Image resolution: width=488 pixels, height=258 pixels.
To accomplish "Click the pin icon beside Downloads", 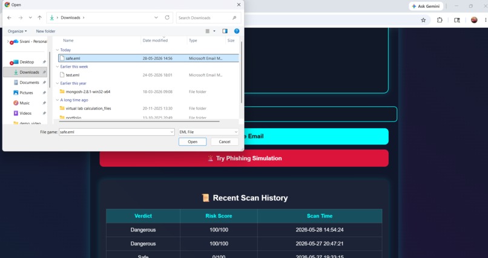I will pos(44,73).
